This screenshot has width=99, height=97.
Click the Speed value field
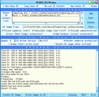(12, 41)
